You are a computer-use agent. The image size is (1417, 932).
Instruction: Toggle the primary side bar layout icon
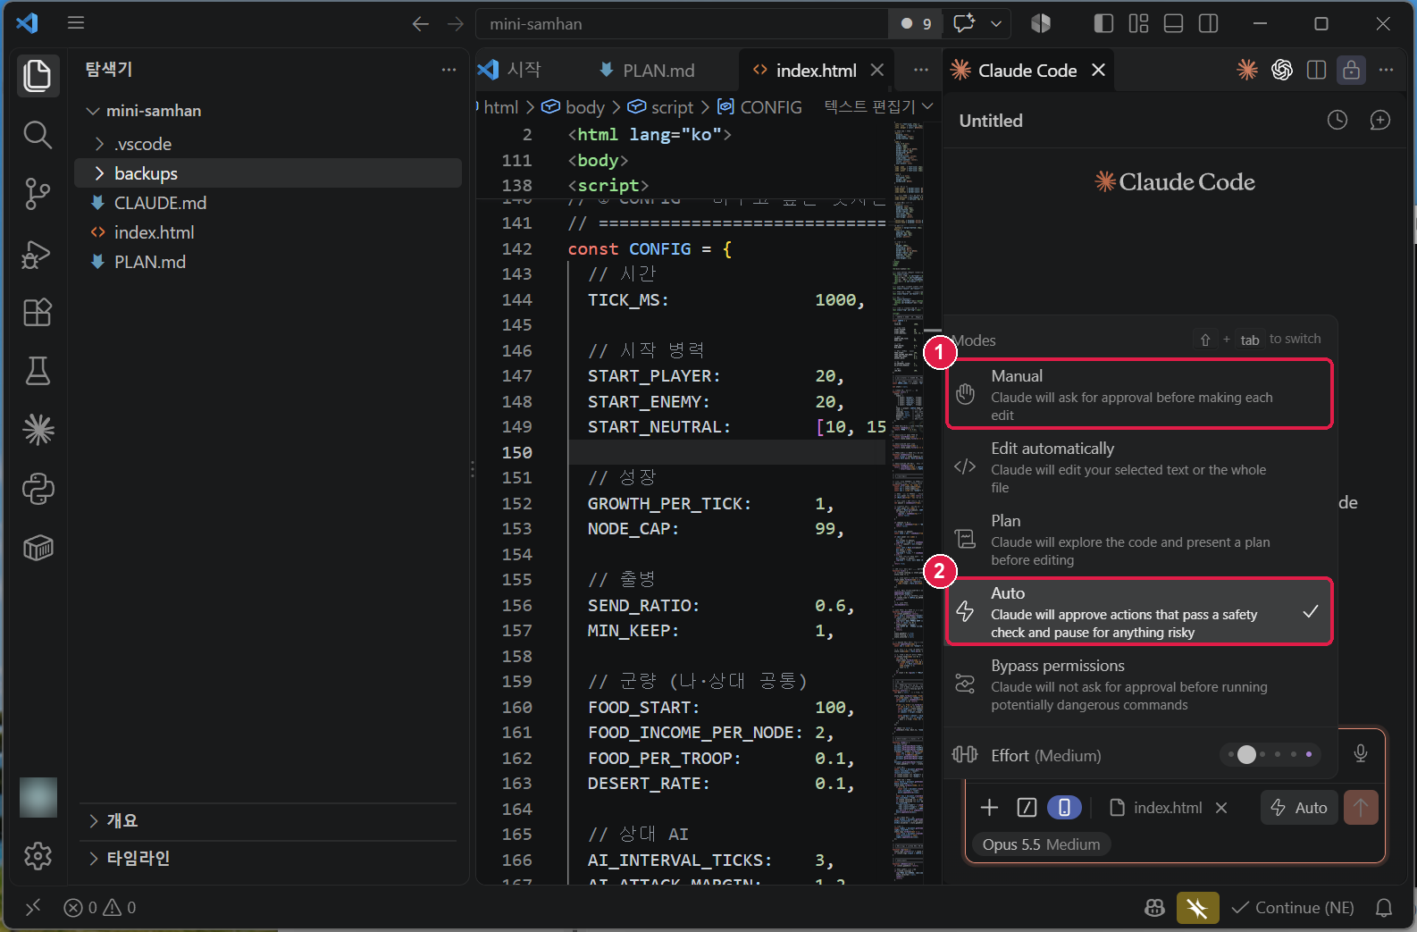tap(1103, 24)
